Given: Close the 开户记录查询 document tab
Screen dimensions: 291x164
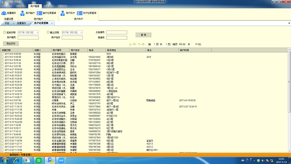Looking at the screenshot, I should pyautogui.click(x=52, y=23).
